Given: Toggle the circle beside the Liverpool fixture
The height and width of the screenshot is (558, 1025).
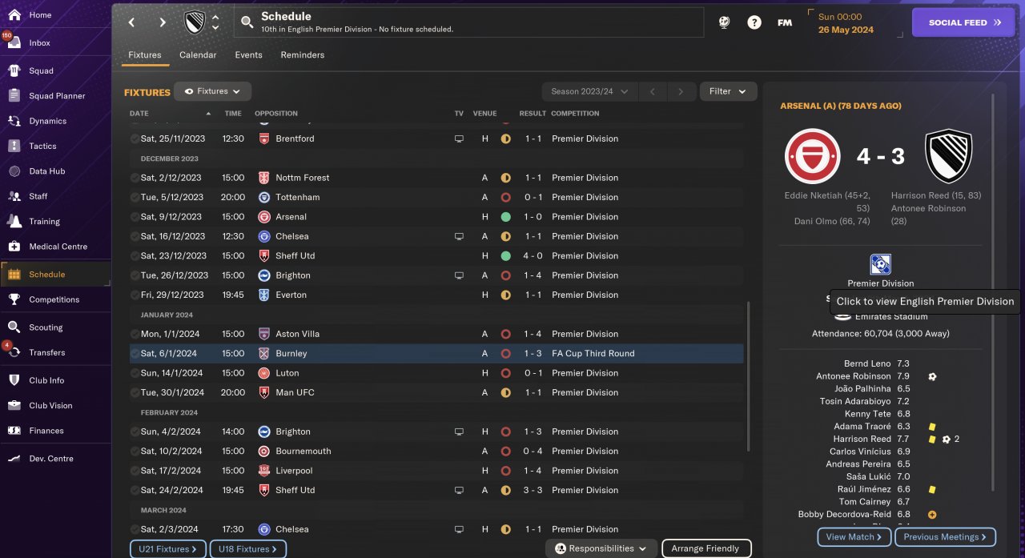Looking at the screenshot, I should point(134,471).
